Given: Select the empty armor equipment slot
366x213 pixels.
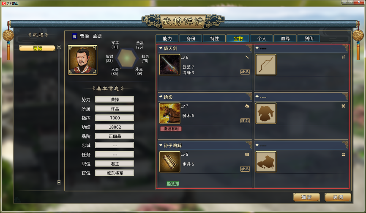Looking at the screenshot, I should tap(266, 113).
